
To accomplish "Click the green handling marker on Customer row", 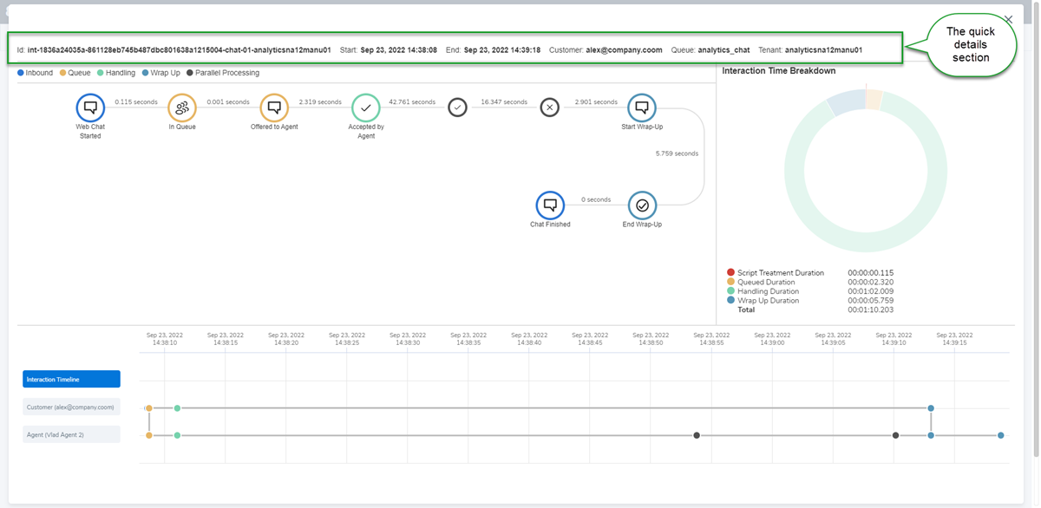I will [x=177, y=407].
